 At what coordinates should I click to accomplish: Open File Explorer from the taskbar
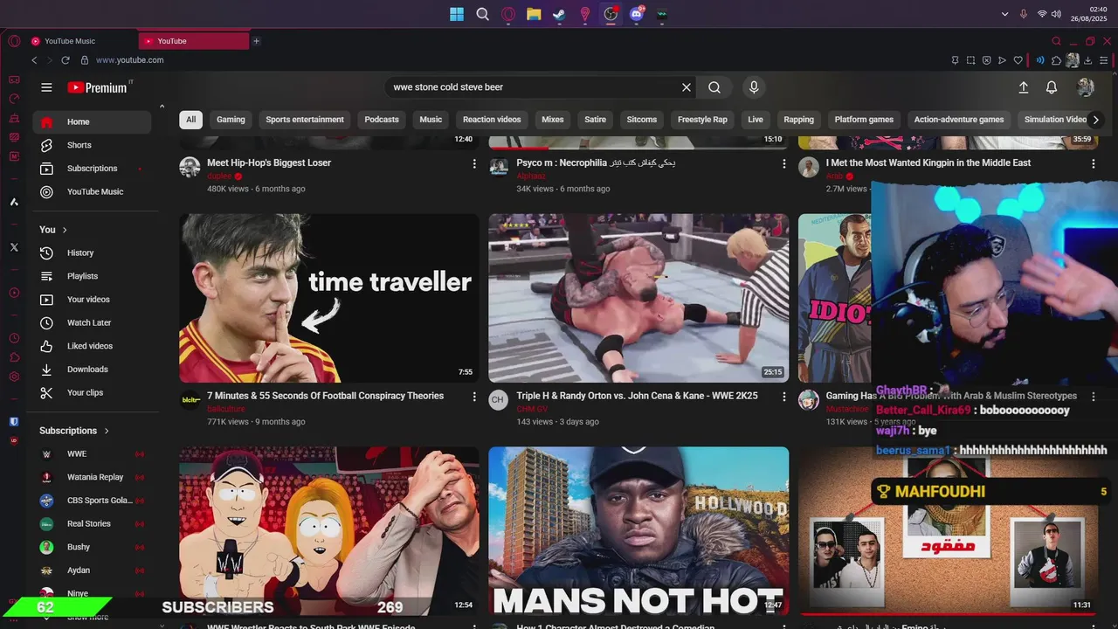(x=534, y=14)
